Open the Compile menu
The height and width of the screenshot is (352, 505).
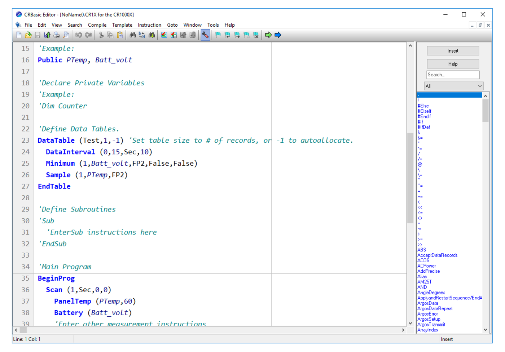pyautogui.click(x=97, y=25)
